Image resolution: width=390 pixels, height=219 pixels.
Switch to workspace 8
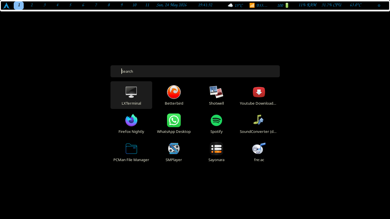[x=109, y=5]
